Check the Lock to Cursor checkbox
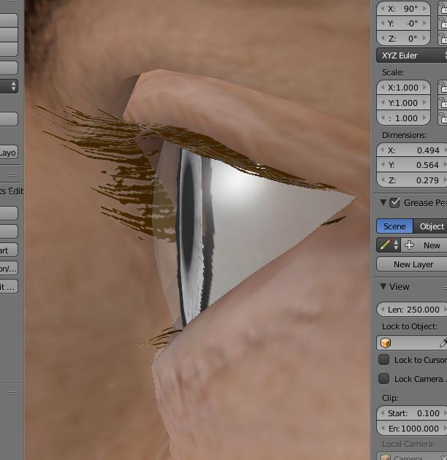Image resolution: width=447 pixels, height=460 pixels. tap(383, 360)
